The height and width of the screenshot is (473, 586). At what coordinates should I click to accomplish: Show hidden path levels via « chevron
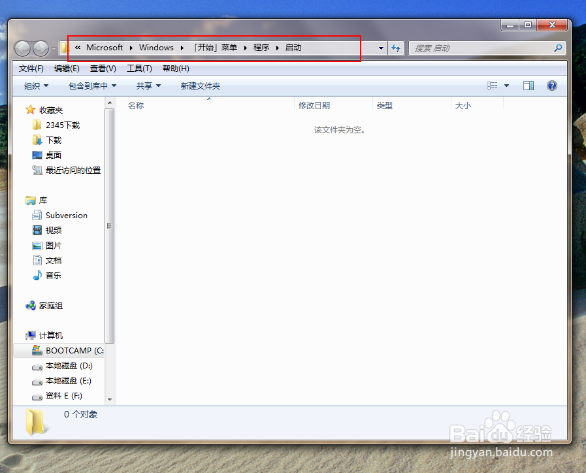(78, 48)
